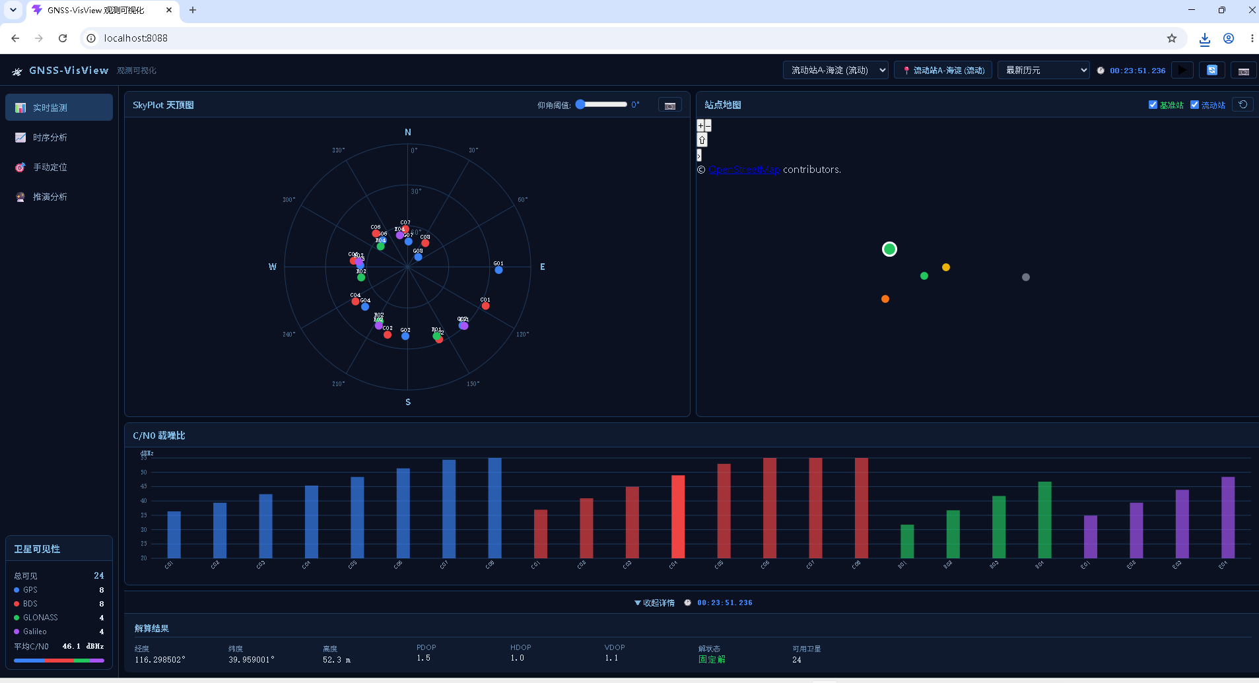The height and width of the screenshot is (683, 1259).
Task: Select the yellow station marker on map
Action: 946,267
